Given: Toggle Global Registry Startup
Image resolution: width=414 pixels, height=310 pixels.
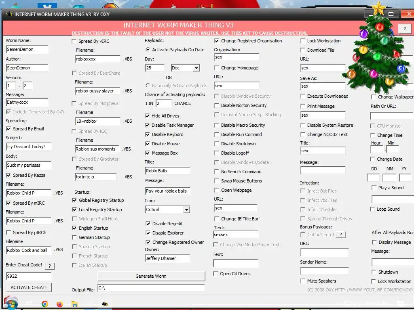Looking at the screenshot, I should point(74,200).
